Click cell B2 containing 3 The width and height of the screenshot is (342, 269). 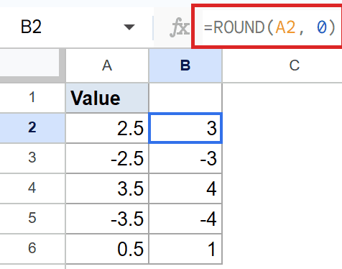tap(185, 128)
